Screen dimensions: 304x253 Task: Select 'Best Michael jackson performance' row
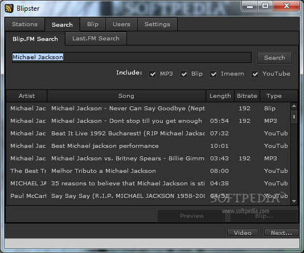[x=149, y=146]
